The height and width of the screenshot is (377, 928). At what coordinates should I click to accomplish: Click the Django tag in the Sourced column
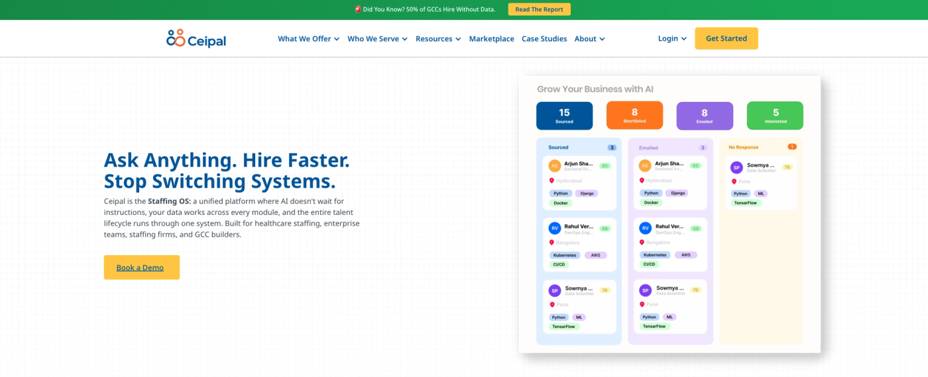586,193
